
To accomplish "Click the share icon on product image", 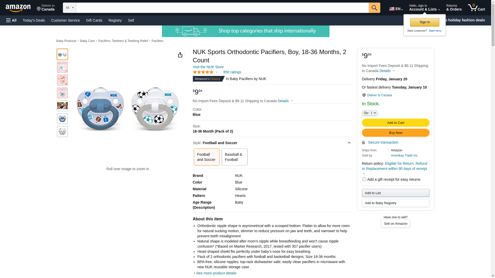I will 180,55.
